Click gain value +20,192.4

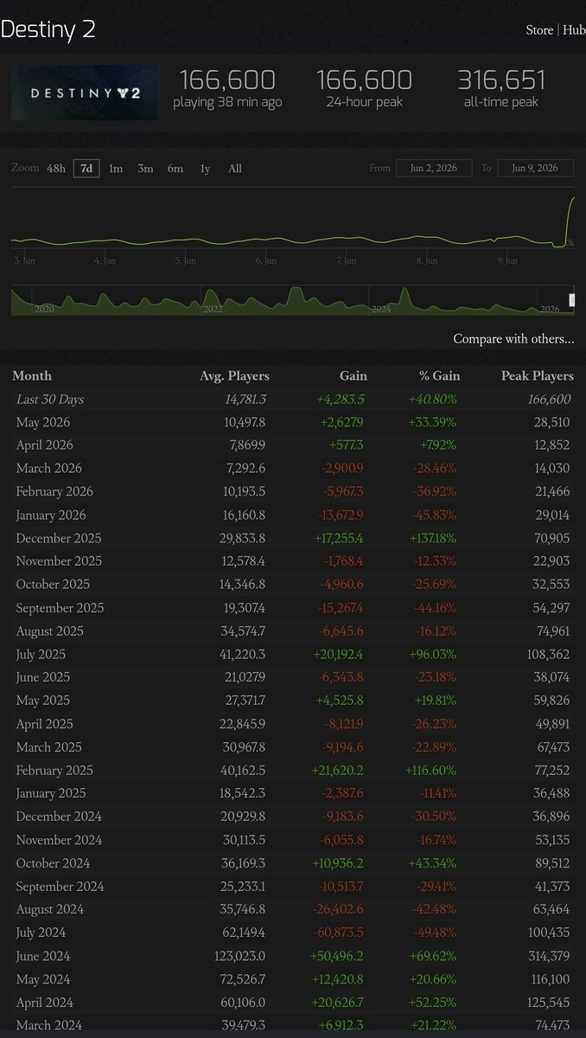click(339, 654)
